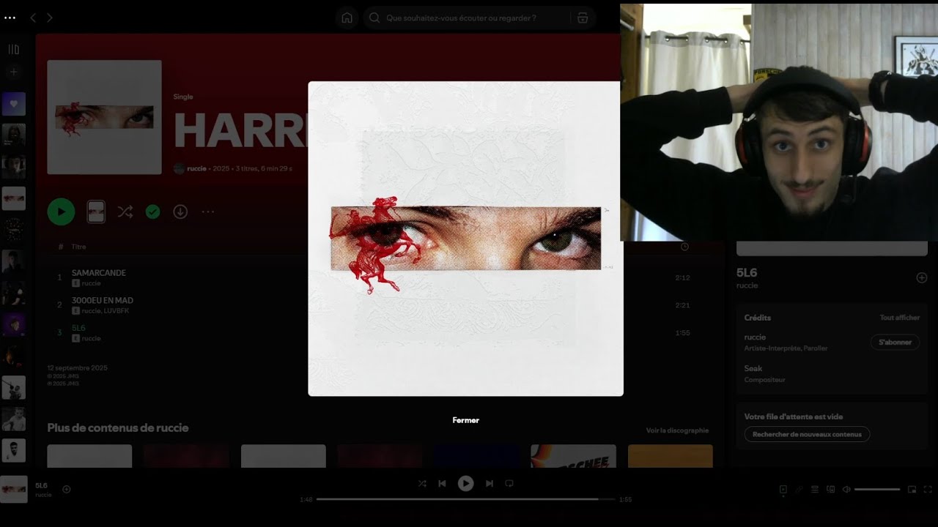Open the queue icon
Image resolution: width=938 pixels, height=527 pixels.
[x=815, y=489]
